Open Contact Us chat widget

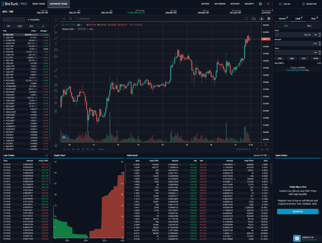click(x=307, y=238)
